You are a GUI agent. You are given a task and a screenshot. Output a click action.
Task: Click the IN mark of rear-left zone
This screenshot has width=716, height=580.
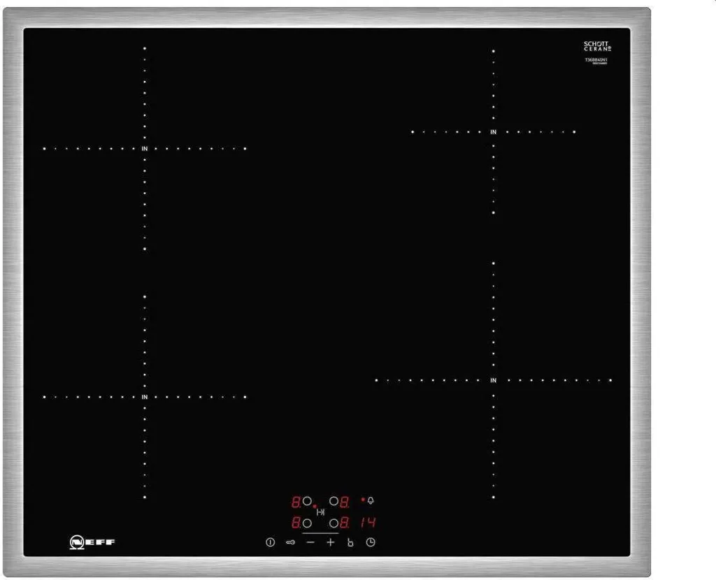pos(145,148)
